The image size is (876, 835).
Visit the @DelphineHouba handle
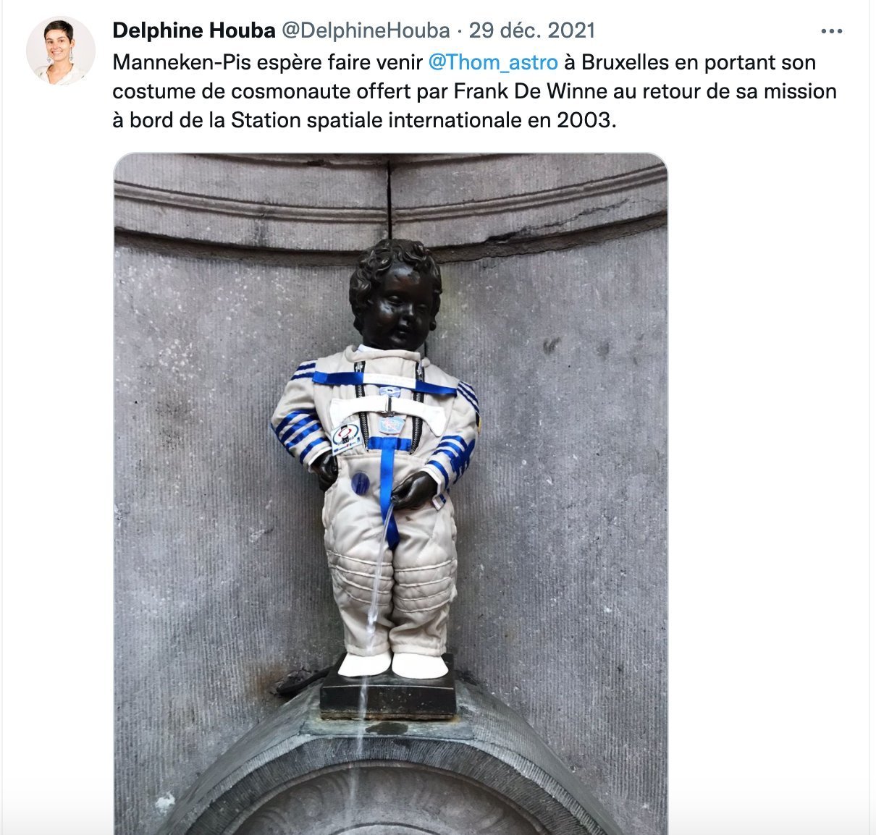pos(364,30)
